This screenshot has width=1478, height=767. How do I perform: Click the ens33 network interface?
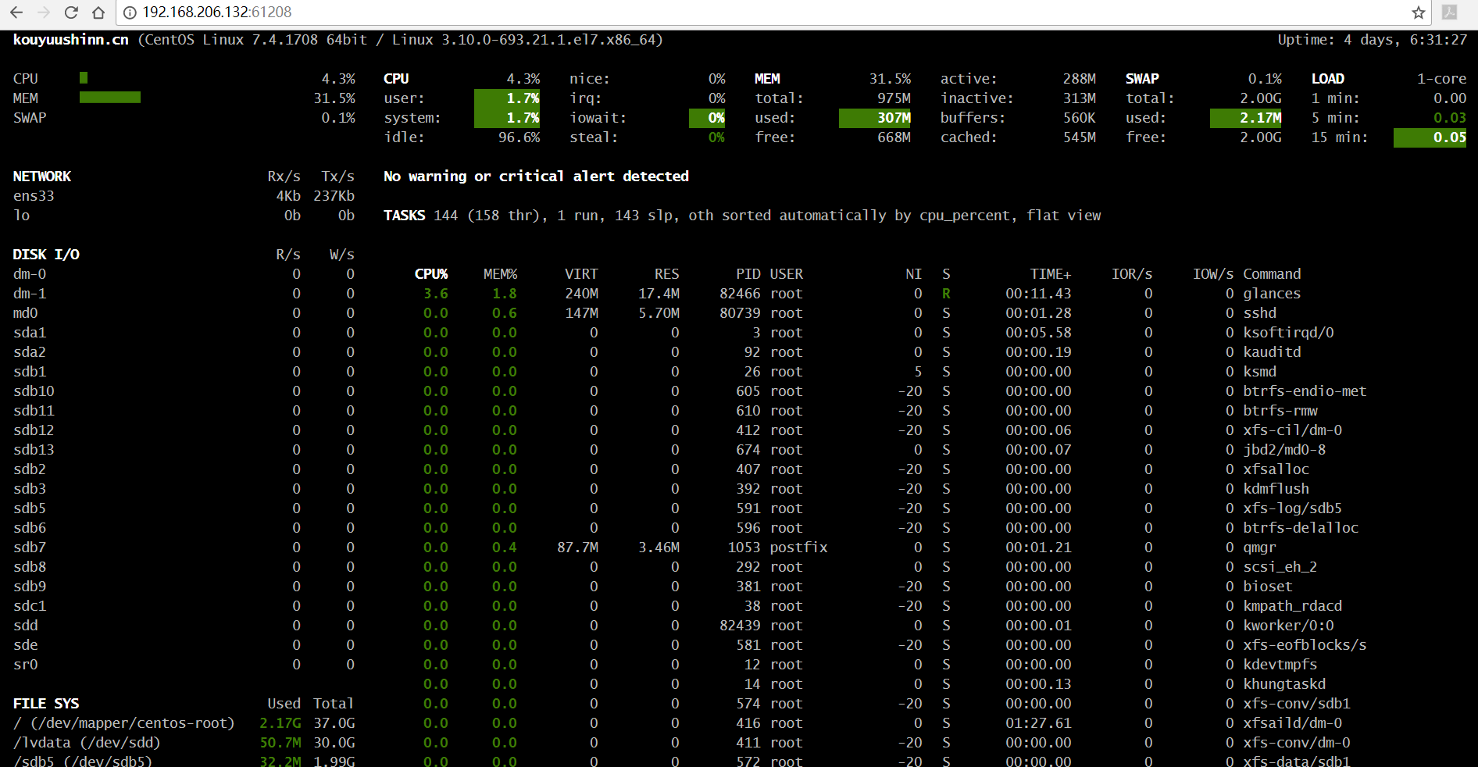click(x=34, y=196)
